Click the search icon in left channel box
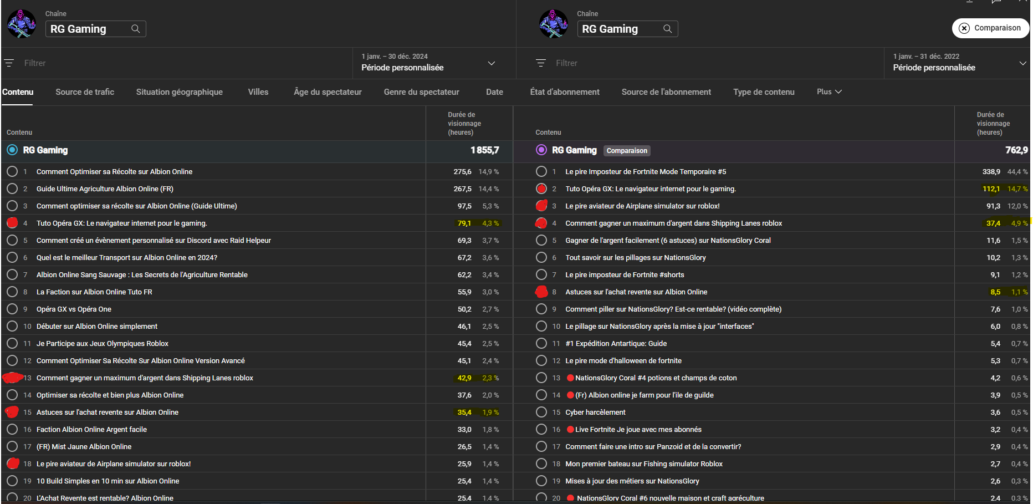This screenshot has height=504, width=1033. (x=135, y=29)
